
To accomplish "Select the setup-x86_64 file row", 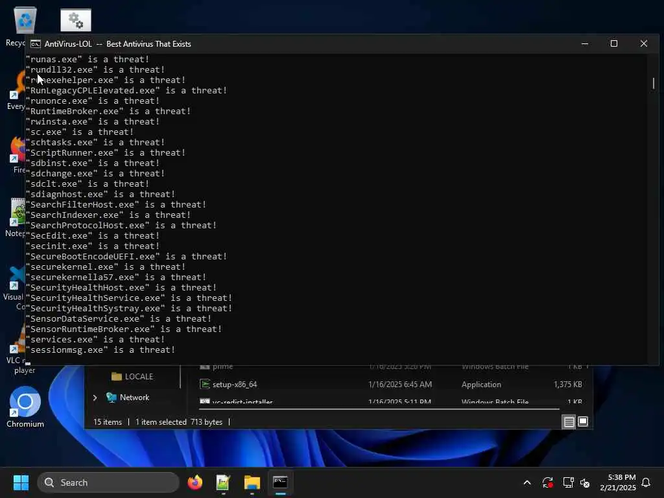I will [x=390, y=384].
